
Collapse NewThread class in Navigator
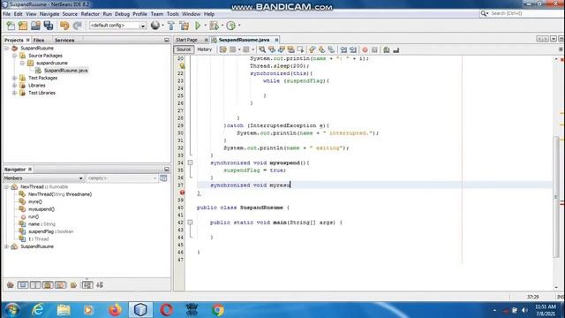click(x=6, y=186)
